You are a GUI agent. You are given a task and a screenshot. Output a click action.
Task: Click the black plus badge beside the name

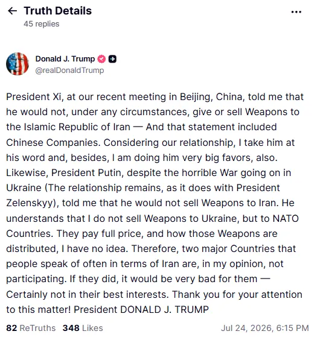click(112, 59)
